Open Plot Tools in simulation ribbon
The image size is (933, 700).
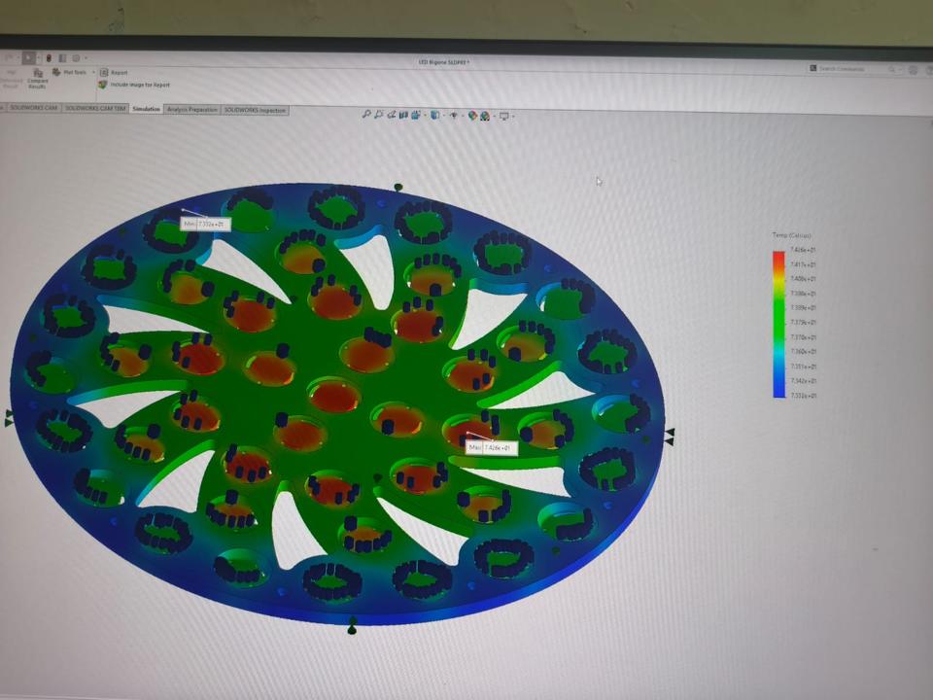(x=70, y=72)
